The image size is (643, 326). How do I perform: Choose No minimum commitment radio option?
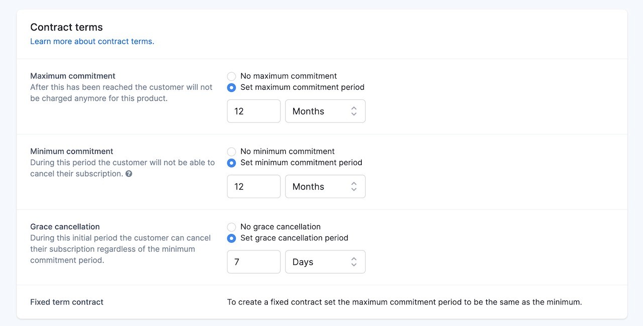tap(232, 151)
